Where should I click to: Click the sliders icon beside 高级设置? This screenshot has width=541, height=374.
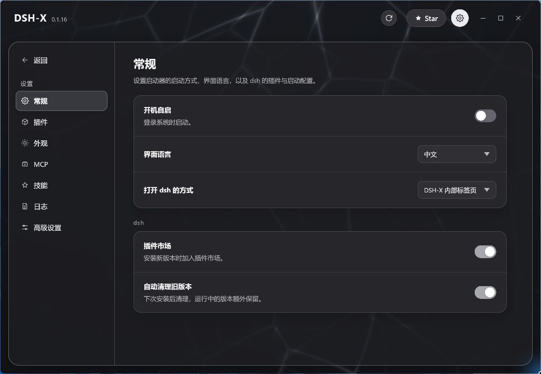pyautogui.click(x=25, y=228)
